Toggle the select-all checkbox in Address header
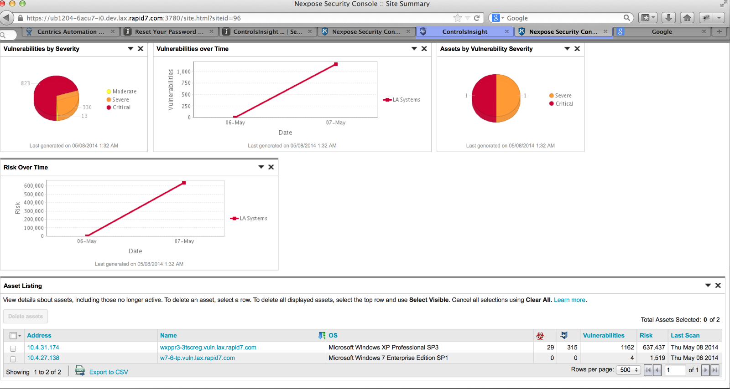Viewport: 730px width, 389px height. [13, 336]
